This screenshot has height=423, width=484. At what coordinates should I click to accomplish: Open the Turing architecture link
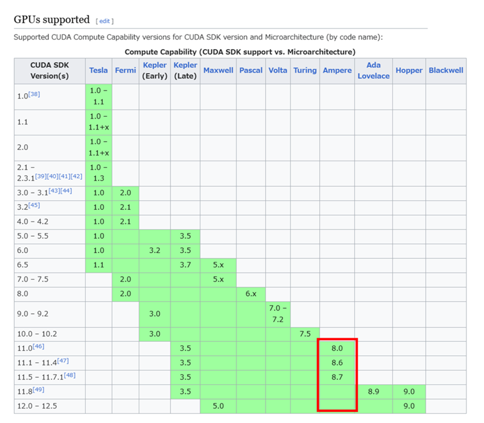(304, 70)
